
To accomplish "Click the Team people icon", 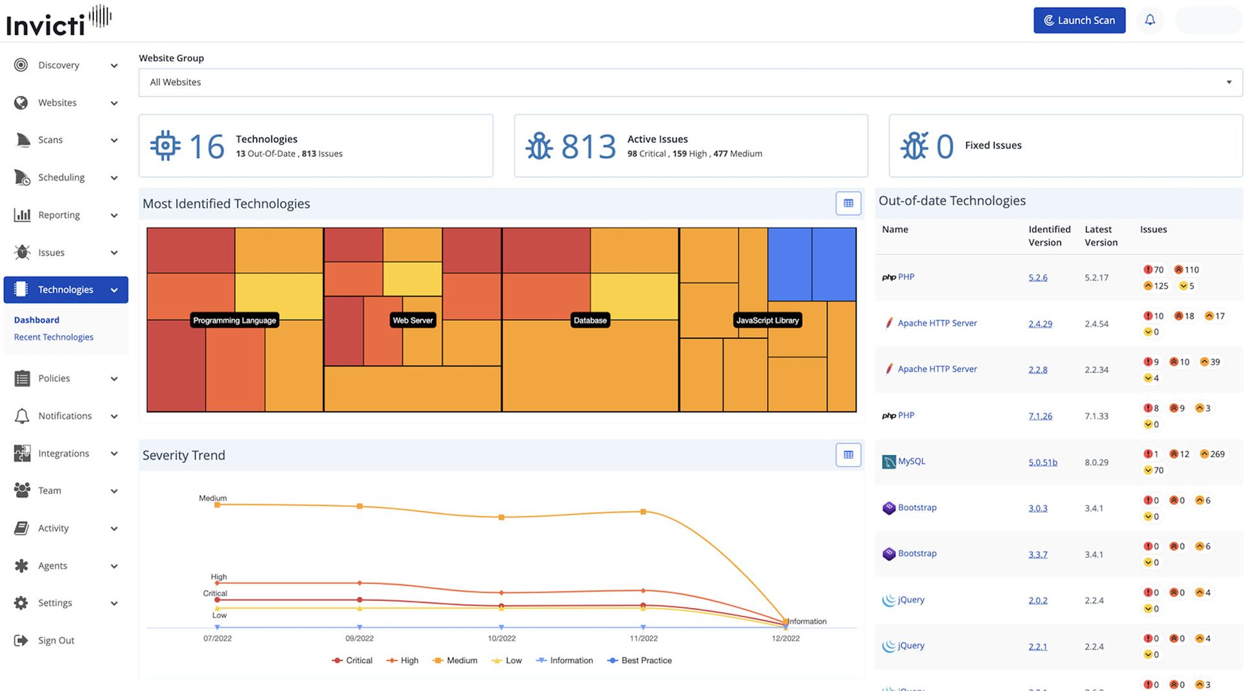I will 22,491.
